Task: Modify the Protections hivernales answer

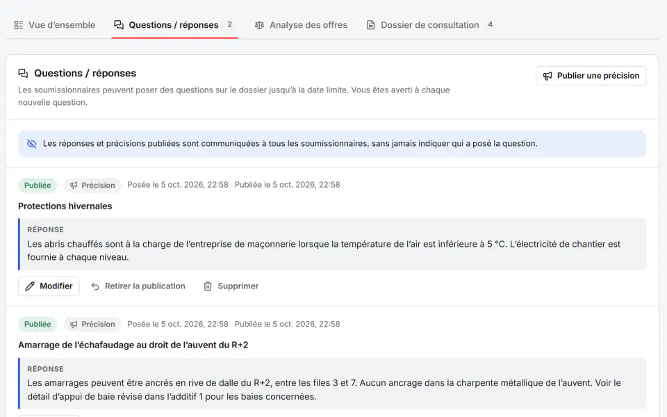Action: tap(49, 286)
